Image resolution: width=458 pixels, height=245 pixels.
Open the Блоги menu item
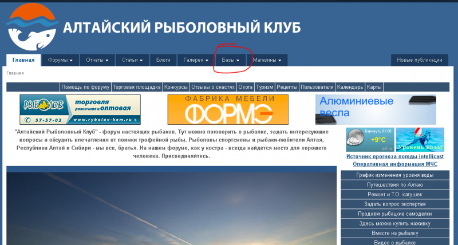coord(163,60)
